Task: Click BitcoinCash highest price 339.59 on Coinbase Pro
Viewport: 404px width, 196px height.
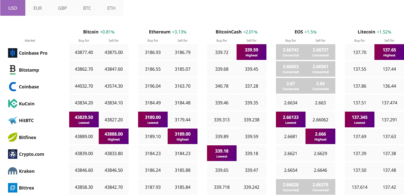Action: 252,52
